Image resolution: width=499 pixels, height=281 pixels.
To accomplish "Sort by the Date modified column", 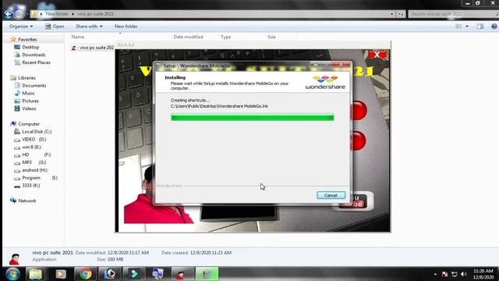I will [189, 37].
